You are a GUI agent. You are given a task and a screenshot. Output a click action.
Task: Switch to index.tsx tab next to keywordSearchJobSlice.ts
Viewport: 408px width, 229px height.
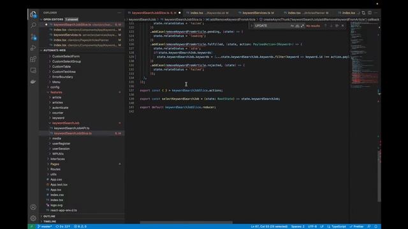pyautogui.click(x=207, y=13)
